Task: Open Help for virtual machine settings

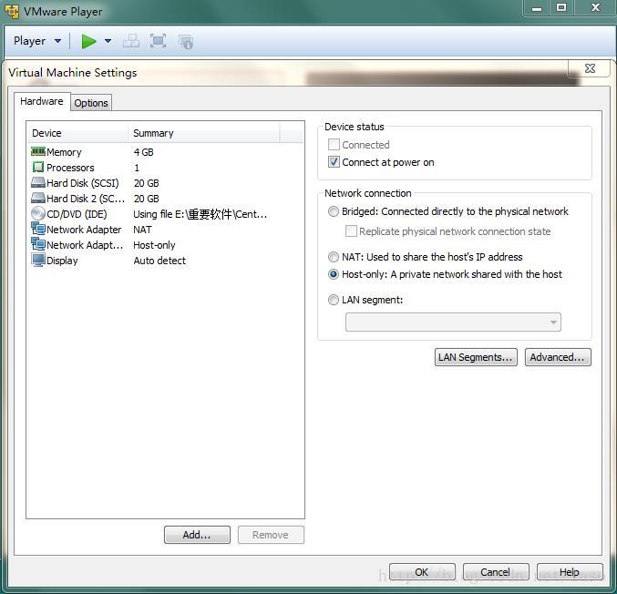Action: point(570,571)
